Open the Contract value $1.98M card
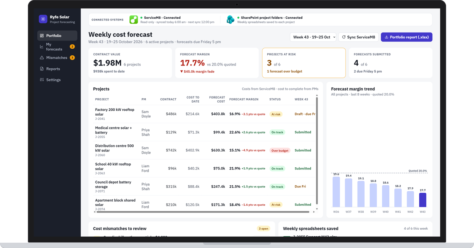This screenshot has height=248, width=474. [x=130, y=63]
